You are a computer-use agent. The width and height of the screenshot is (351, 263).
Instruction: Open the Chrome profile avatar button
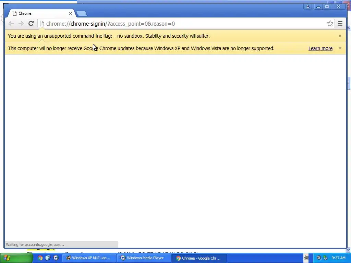click(x=308, y=7)
